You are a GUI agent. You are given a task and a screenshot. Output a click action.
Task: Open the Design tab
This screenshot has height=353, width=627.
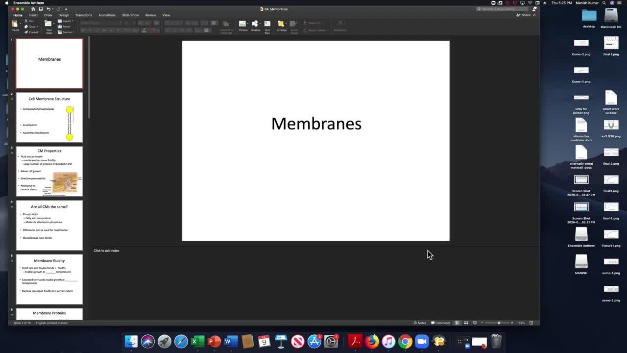coord(64,15)
